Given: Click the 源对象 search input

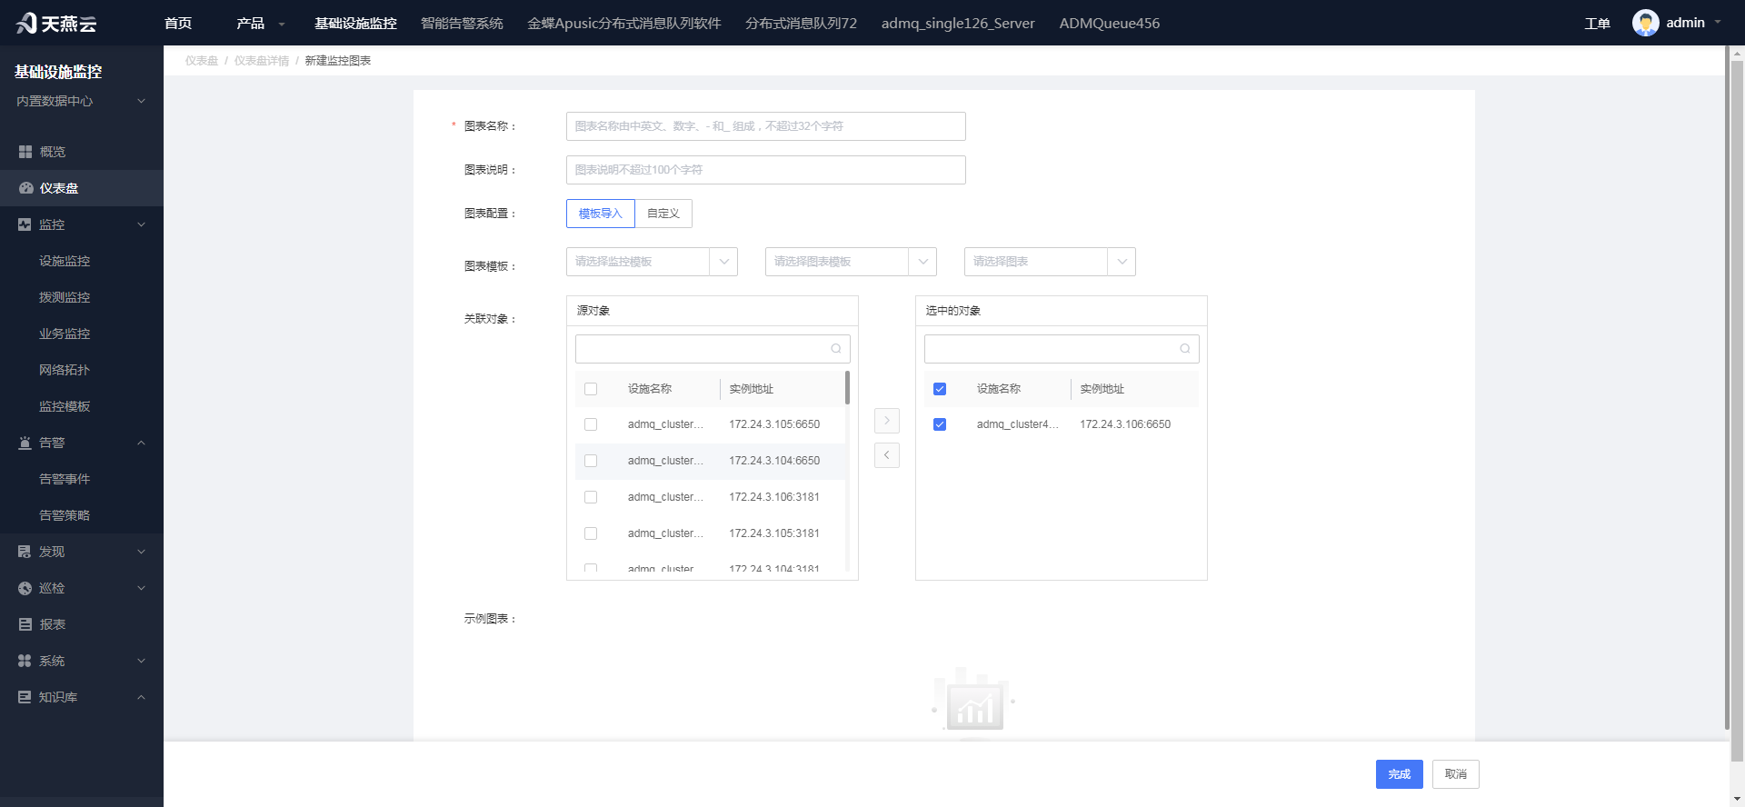Looking at the screenshot, I should 713,349.
